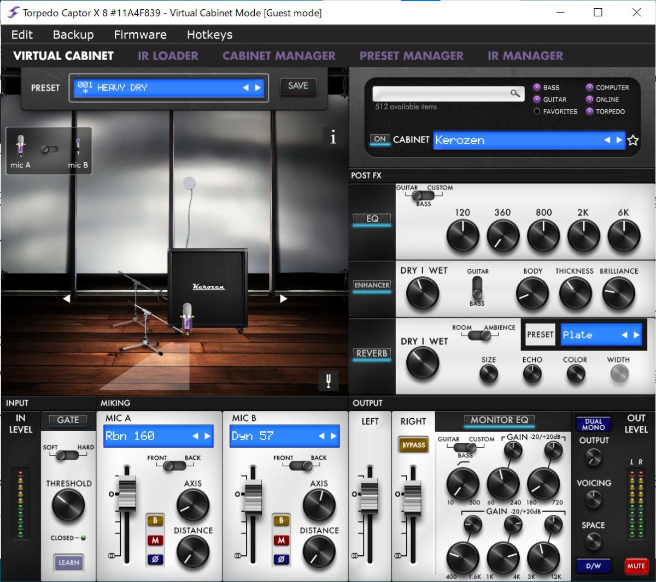Click the Output Voicing knob
The image size is (656, 582).
point(594,499)
